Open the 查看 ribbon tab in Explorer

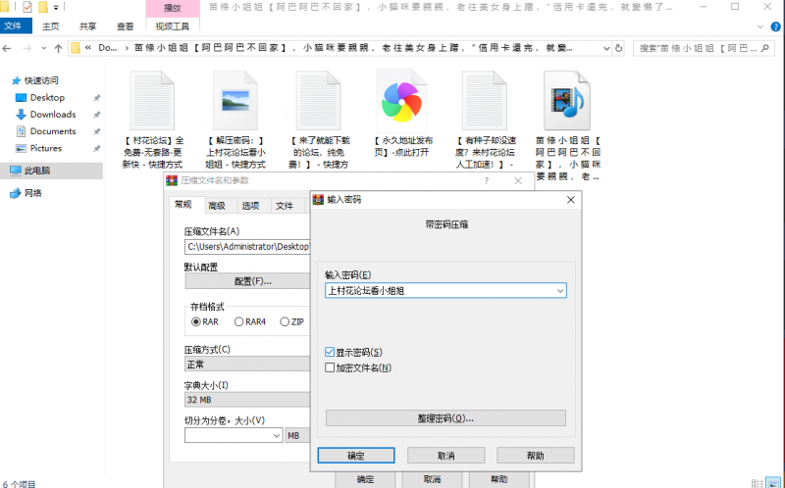coord(125,26)
